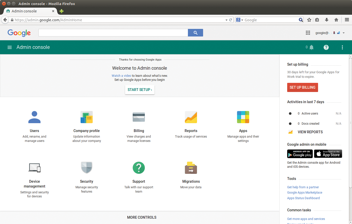
Task: Open the URL bar history dropdown arrow
Action: (226, 20)
